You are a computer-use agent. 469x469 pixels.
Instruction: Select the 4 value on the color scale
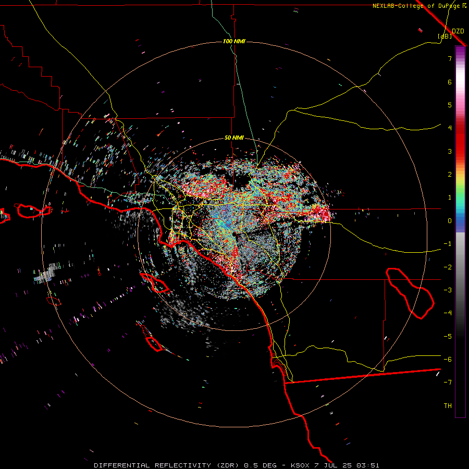click(450, 128)
